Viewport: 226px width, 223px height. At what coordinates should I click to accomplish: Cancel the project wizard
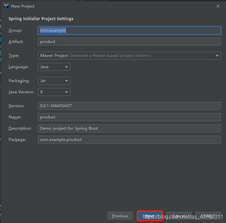(x=179, y=216)
